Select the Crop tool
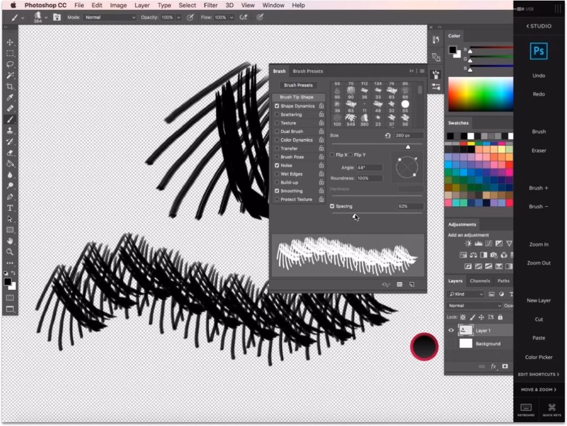Viewport: 567px width, 426px height. [10, 86]
